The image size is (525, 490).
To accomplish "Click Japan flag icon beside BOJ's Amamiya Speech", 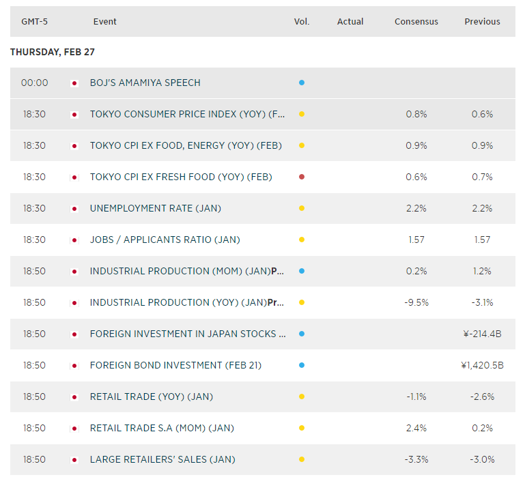I will (x=74, y=83).
